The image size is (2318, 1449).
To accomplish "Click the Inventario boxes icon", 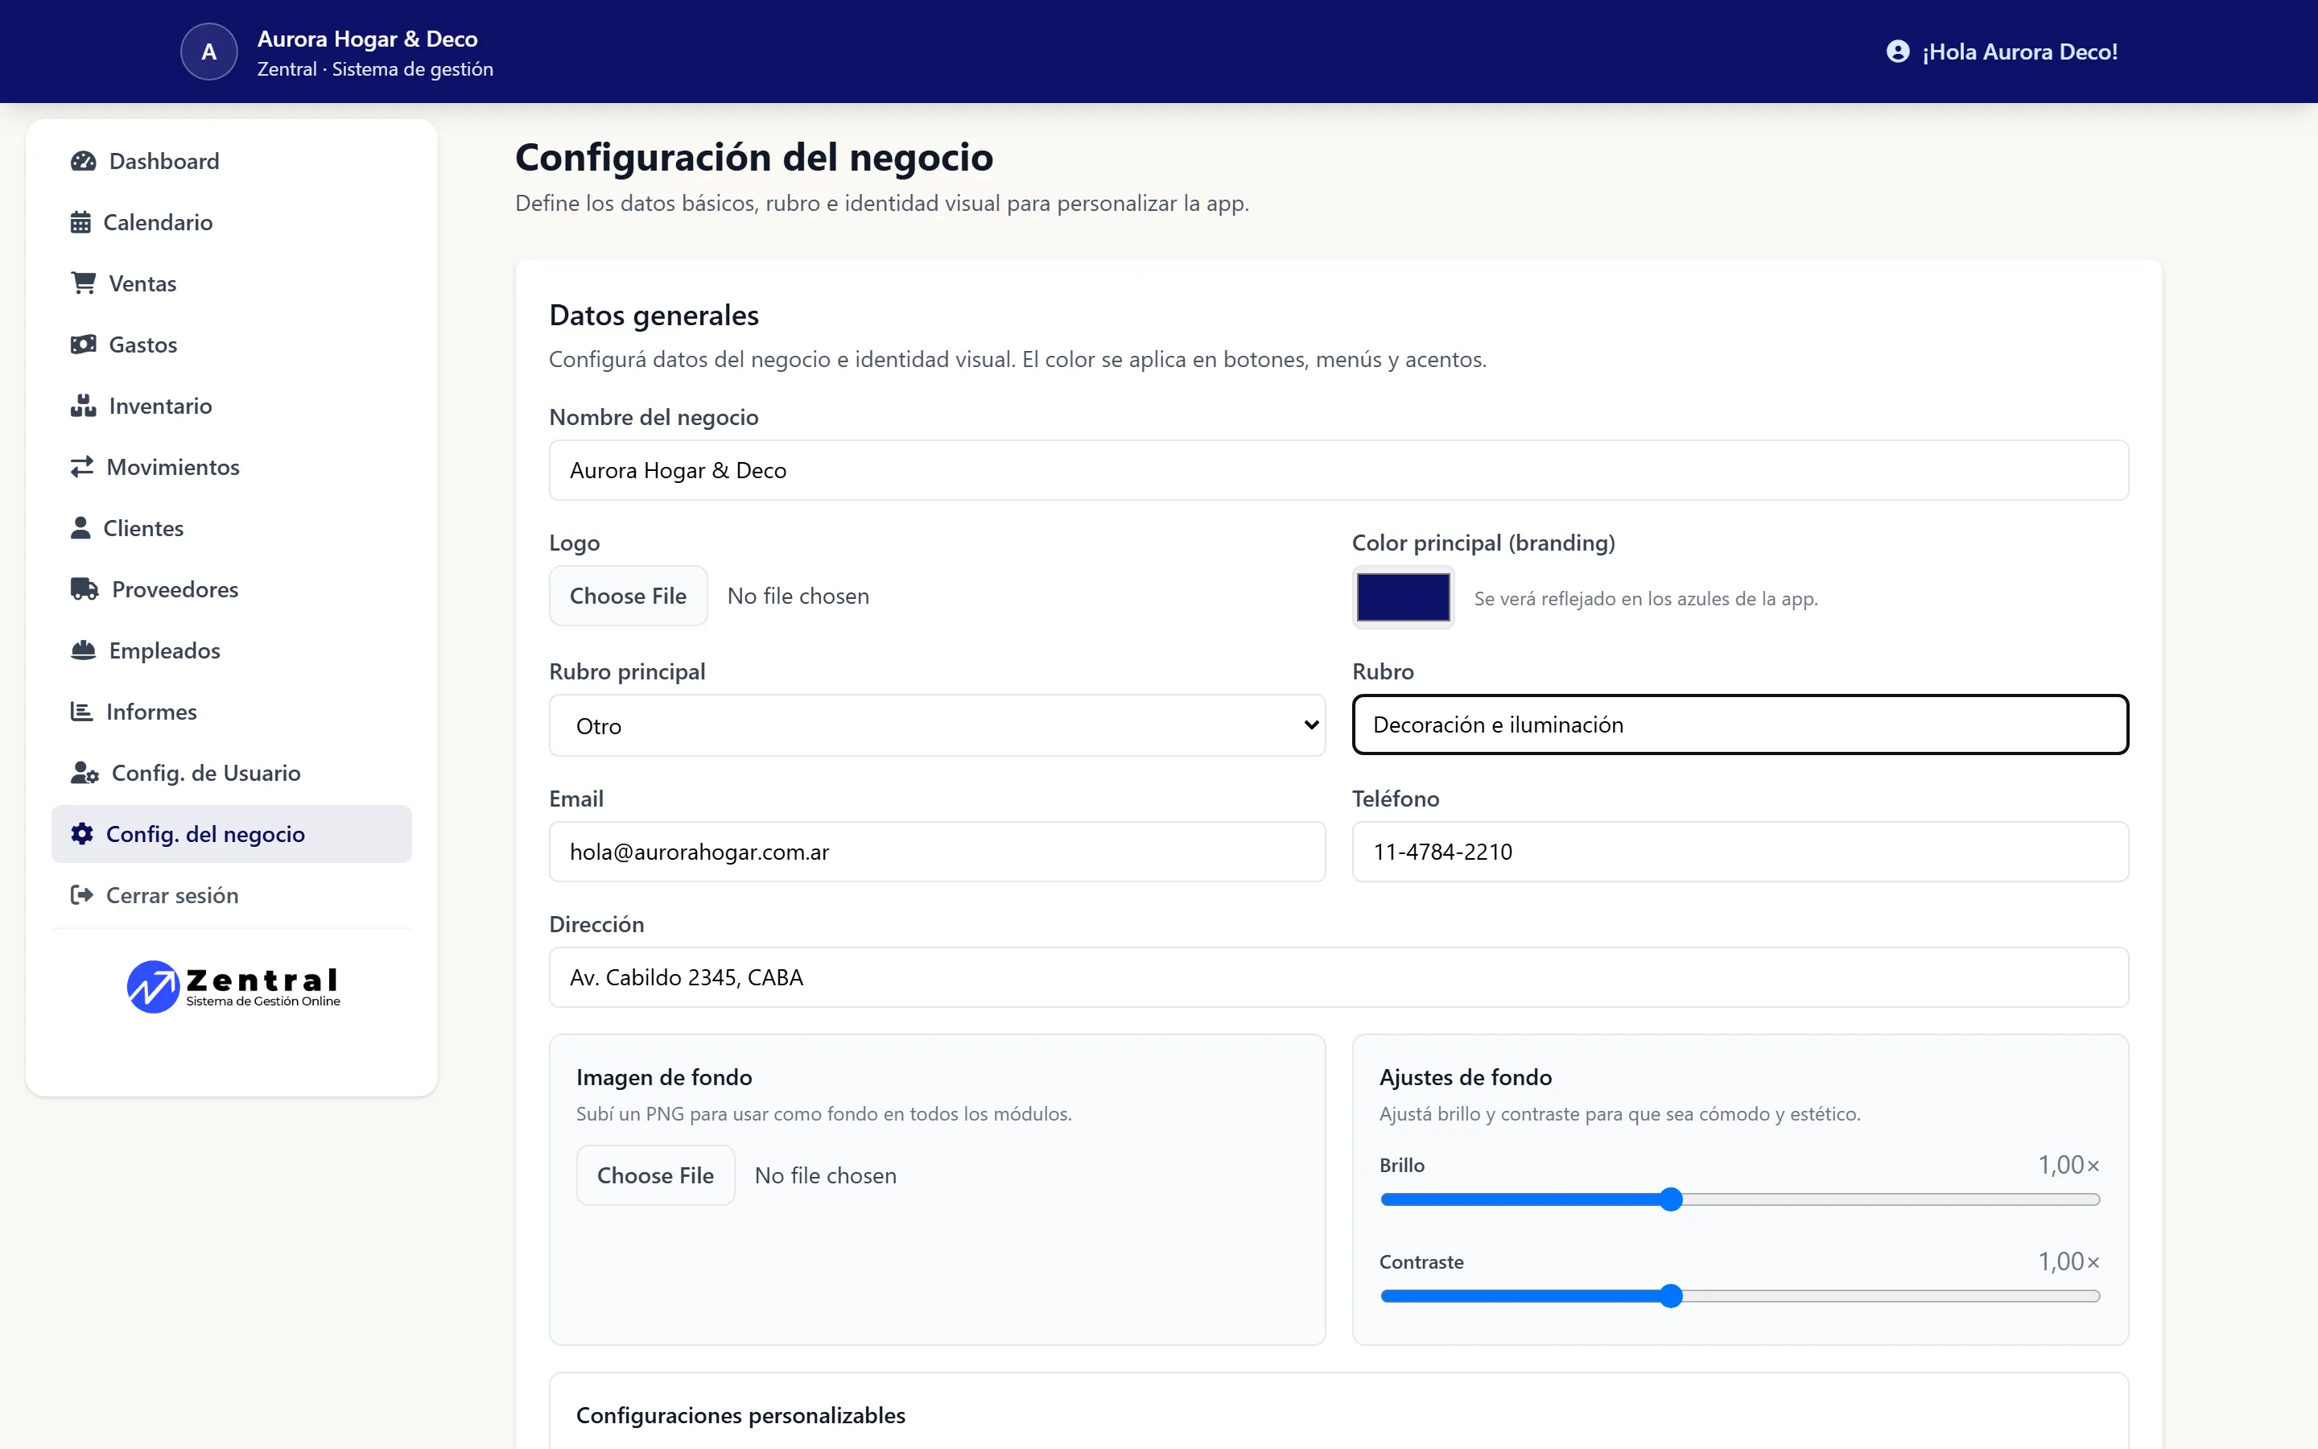I will click(84, 407).
